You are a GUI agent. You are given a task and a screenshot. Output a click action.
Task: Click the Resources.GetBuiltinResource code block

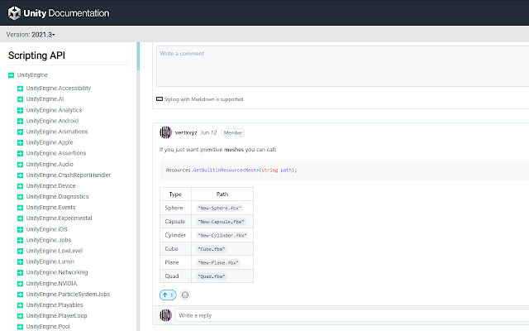[344, 170]
